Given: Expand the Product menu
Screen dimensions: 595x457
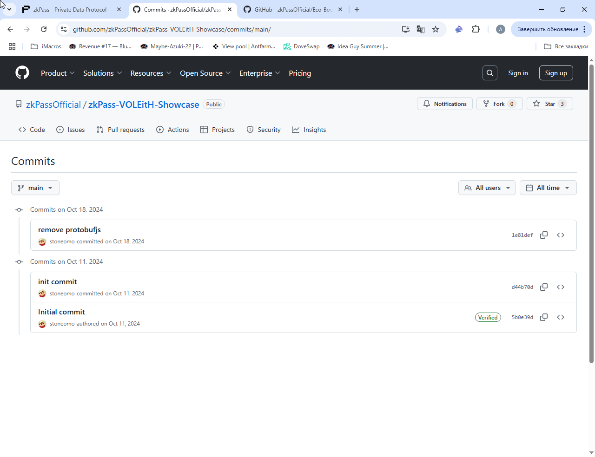Looking at the screenshot, I should (58, 73).
